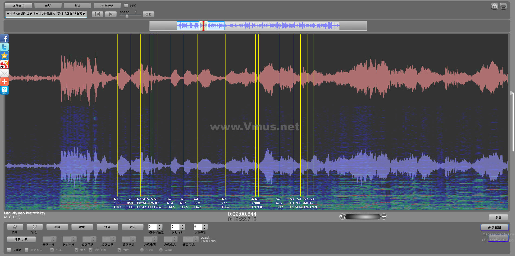Decrease the 弱起拍数 stepper value

coord(182,228)
